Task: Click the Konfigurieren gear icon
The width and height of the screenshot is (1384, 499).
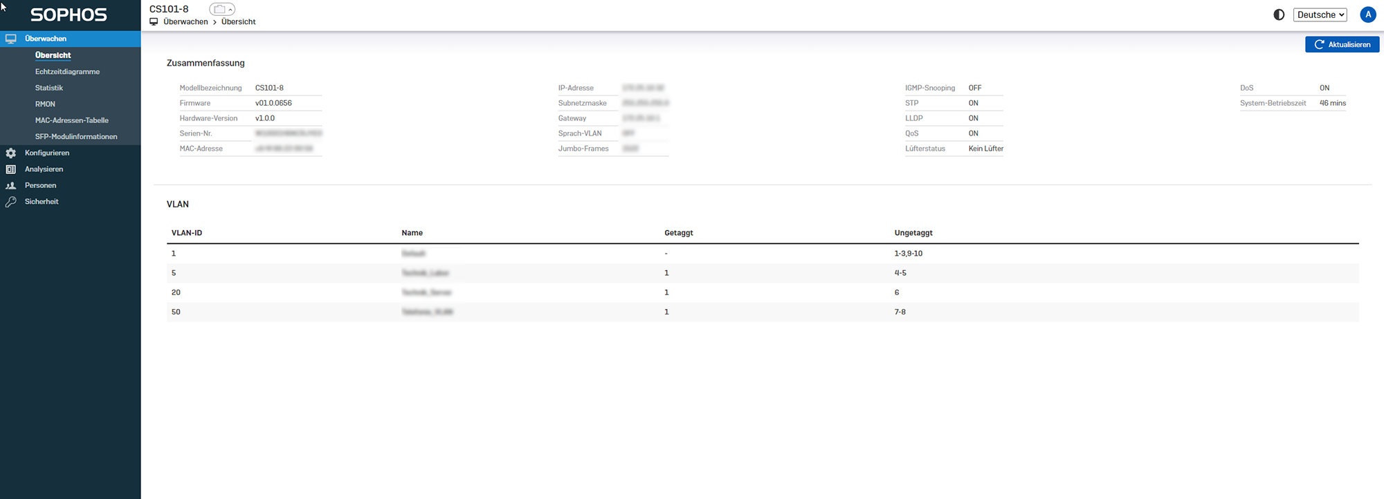Action: (x=10, y=153)
